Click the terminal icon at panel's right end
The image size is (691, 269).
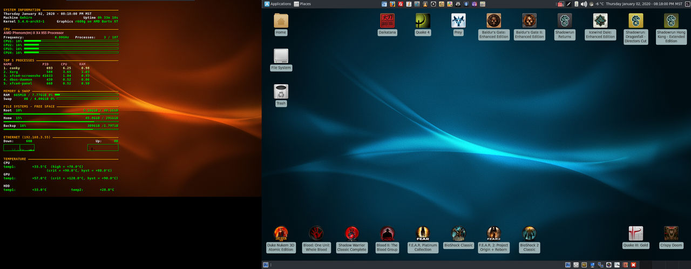point(687,4)
